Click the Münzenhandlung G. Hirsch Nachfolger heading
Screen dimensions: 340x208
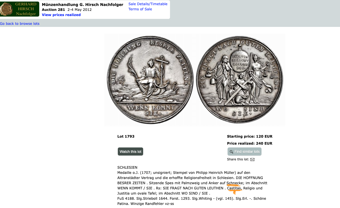click(82, 5)
